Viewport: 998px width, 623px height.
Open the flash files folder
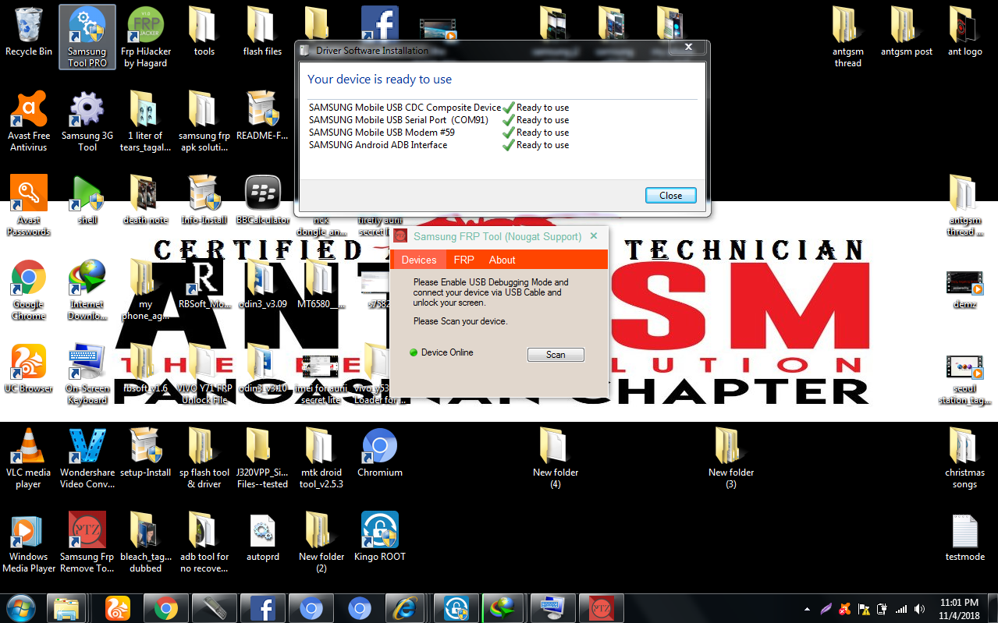[263, 33]
